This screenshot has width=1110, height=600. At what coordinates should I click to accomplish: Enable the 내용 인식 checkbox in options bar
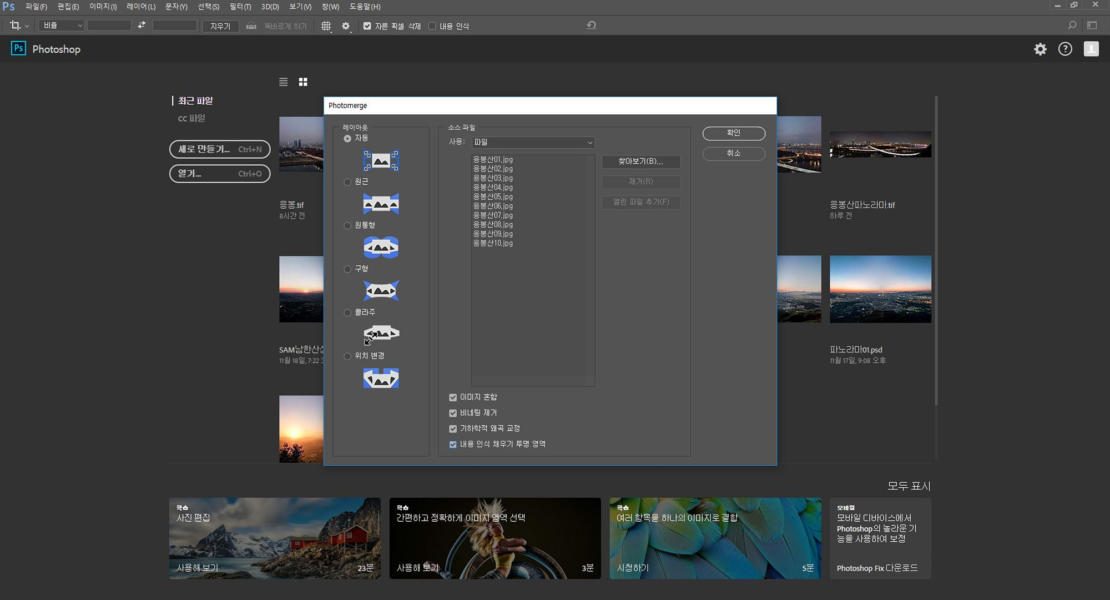click(432, 26)
